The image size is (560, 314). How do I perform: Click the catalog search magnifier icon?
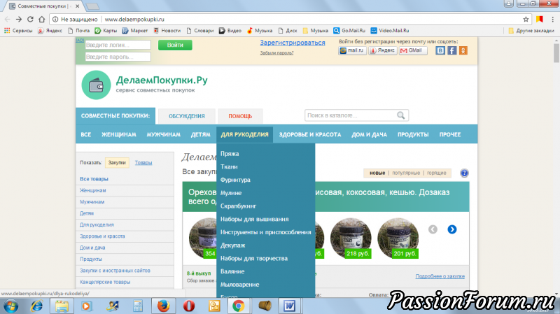click(400, 115)
